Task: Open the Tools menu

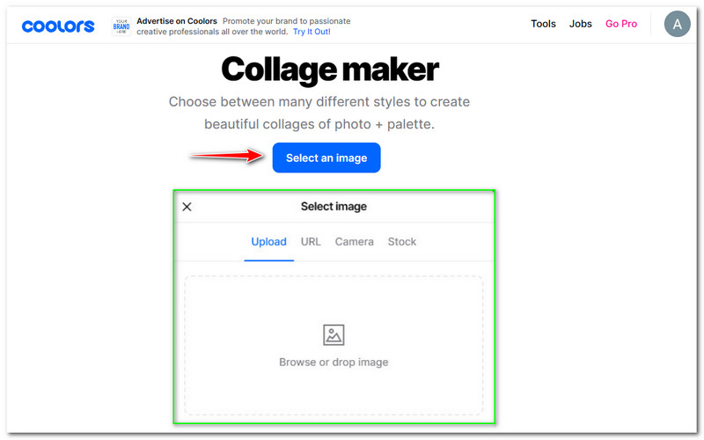Action: pos(543,24)
